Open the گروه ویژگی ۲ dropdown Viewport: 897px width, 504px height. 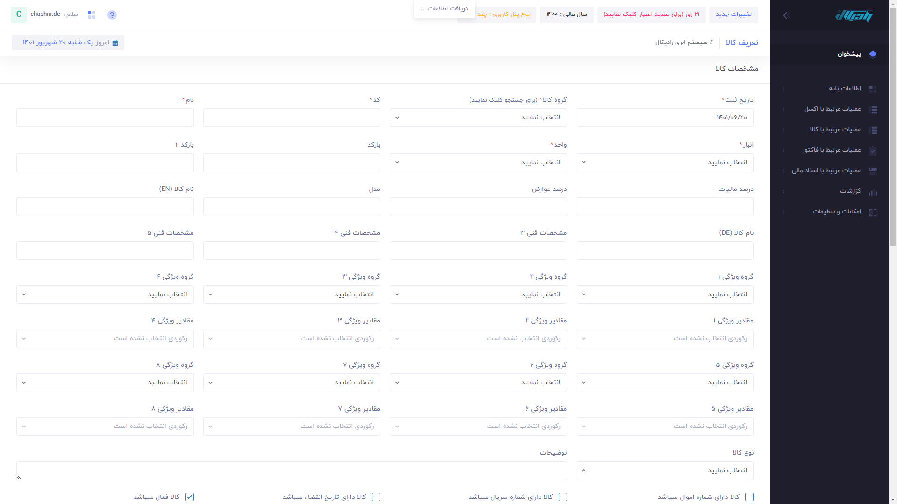(478, 294)
